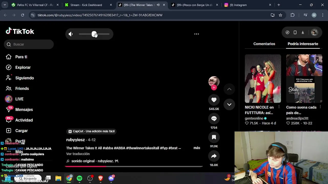Open options for the NICKI NICOLE video

279,107
